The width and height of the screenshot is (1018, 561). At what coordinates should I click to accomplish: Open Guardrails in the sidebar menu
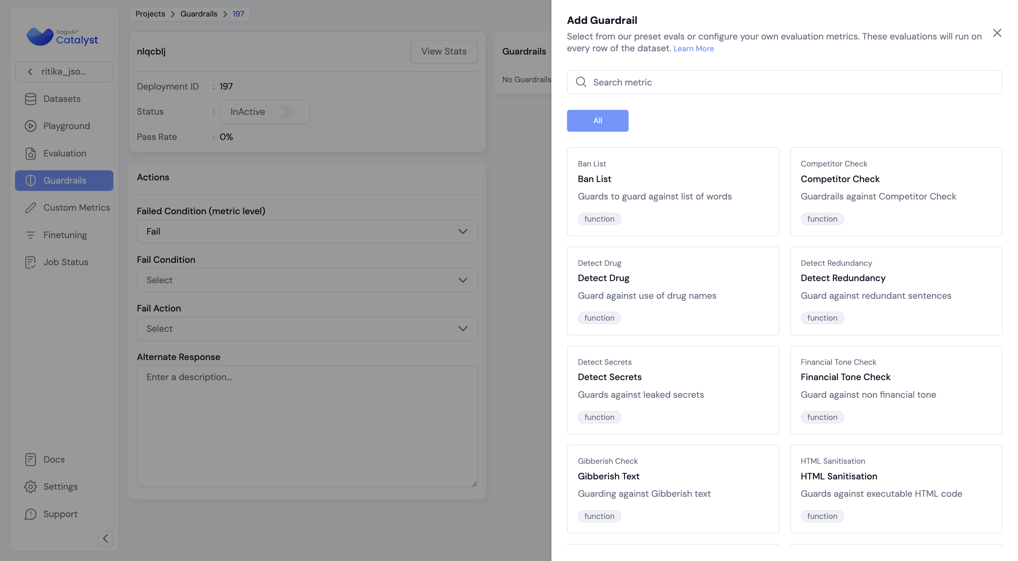tap(64, 181)
